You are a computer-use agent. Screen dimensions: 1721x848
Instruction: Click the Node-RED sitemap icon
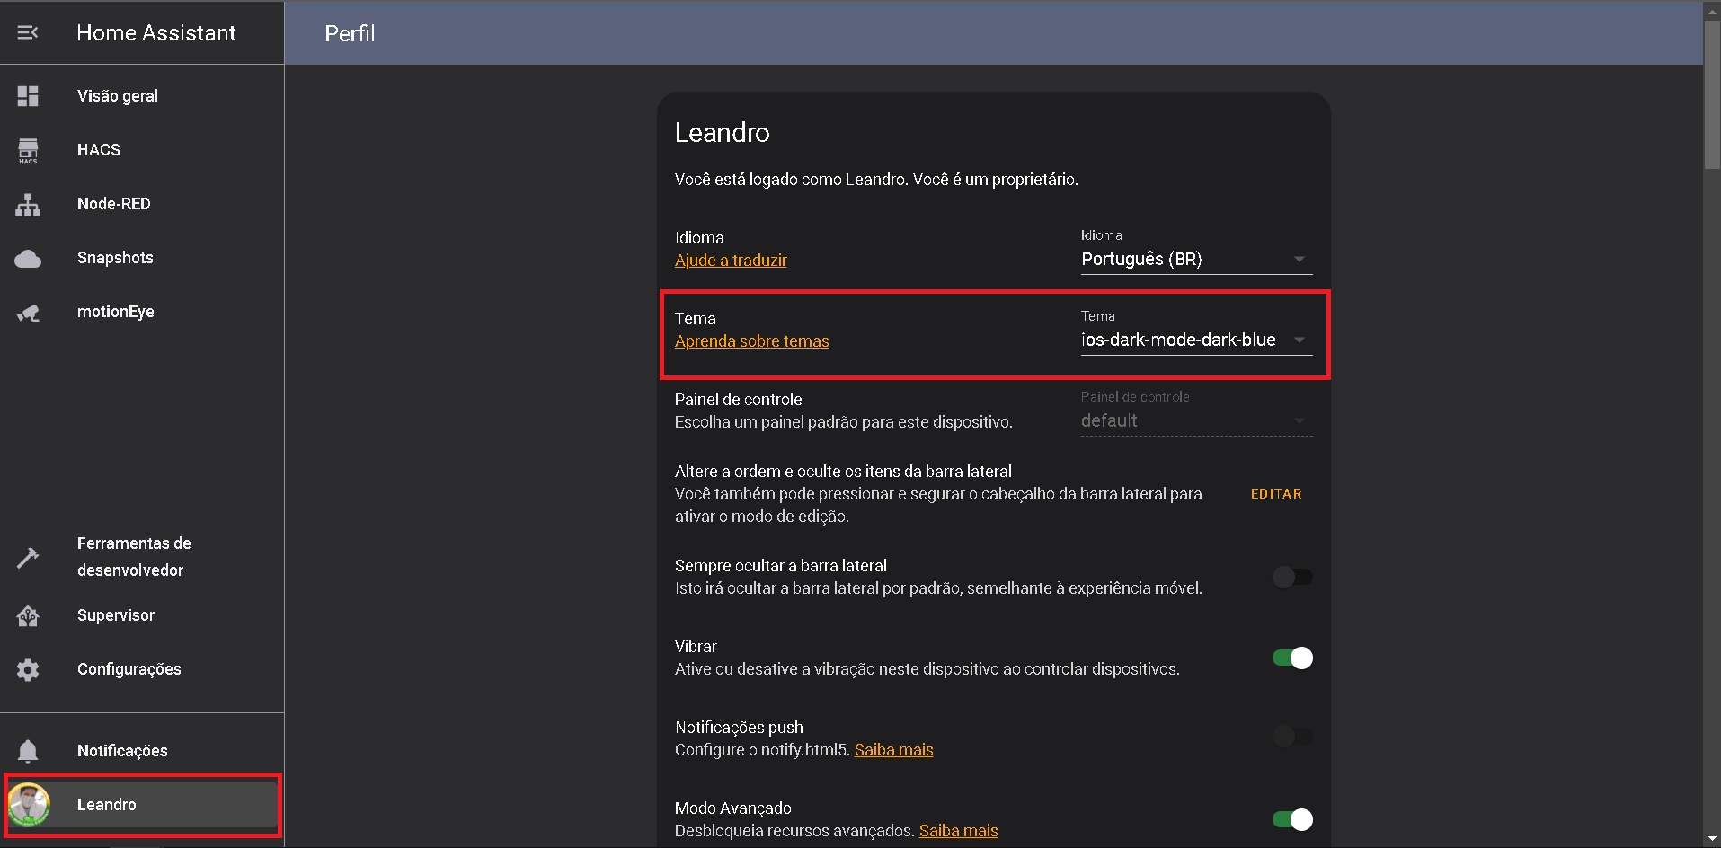tap(28, 204)
